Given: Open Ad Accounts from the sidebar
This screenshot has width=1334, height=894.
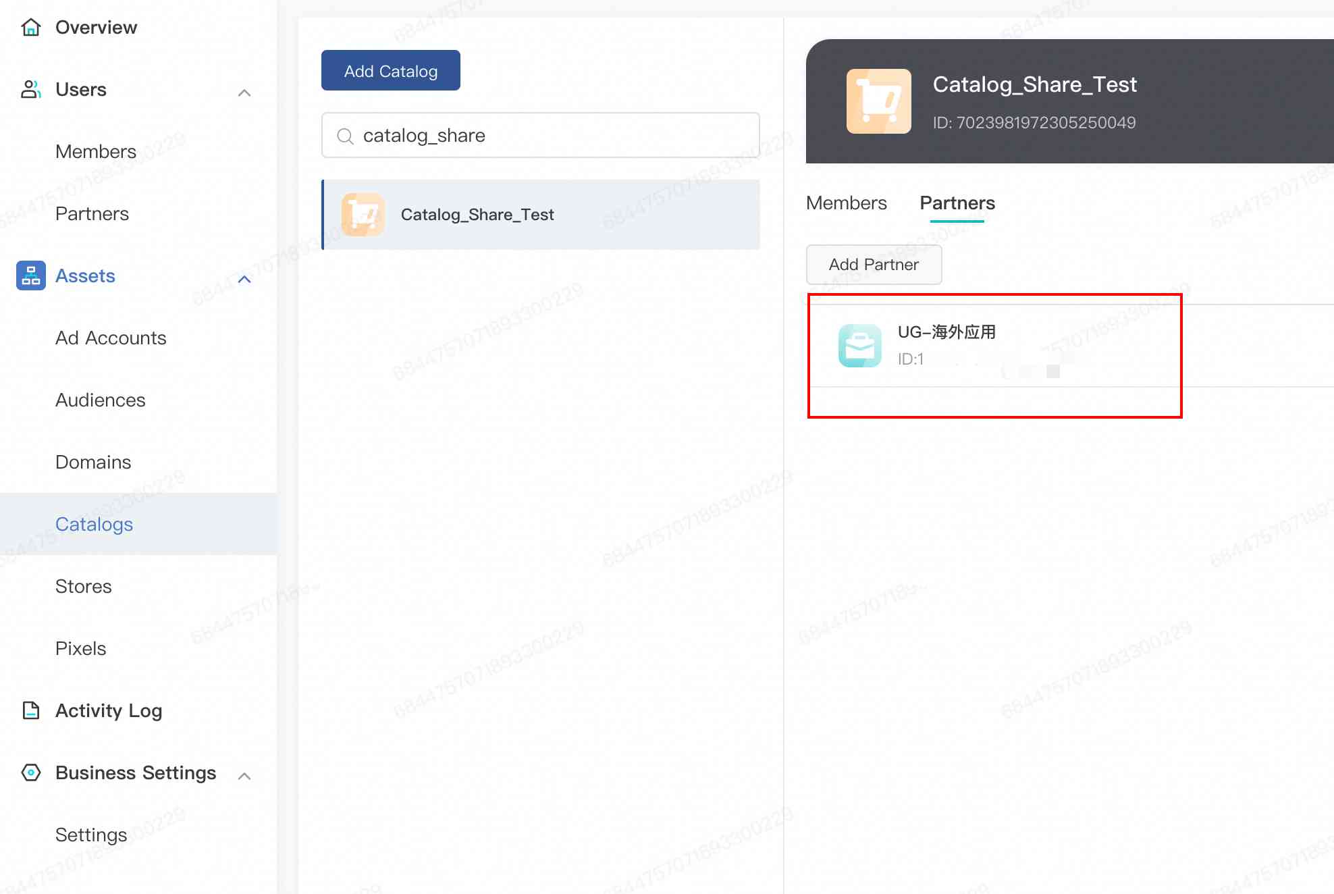Looking at the screenshot, I should (x=111, y=338).
